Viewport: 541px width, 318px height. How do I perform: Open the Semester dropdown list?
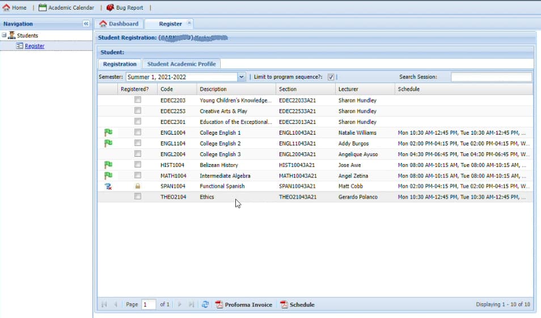pos(242,77)
